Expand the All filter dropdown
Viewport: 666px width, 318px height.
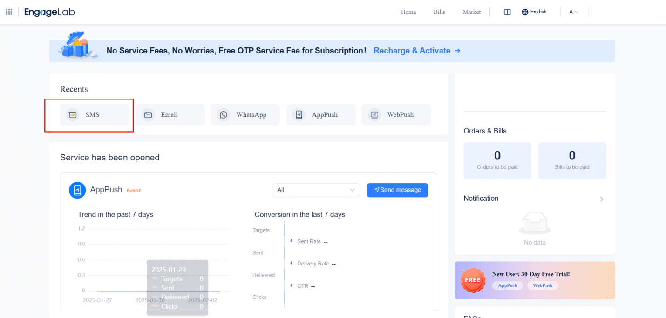pos(316,190)
